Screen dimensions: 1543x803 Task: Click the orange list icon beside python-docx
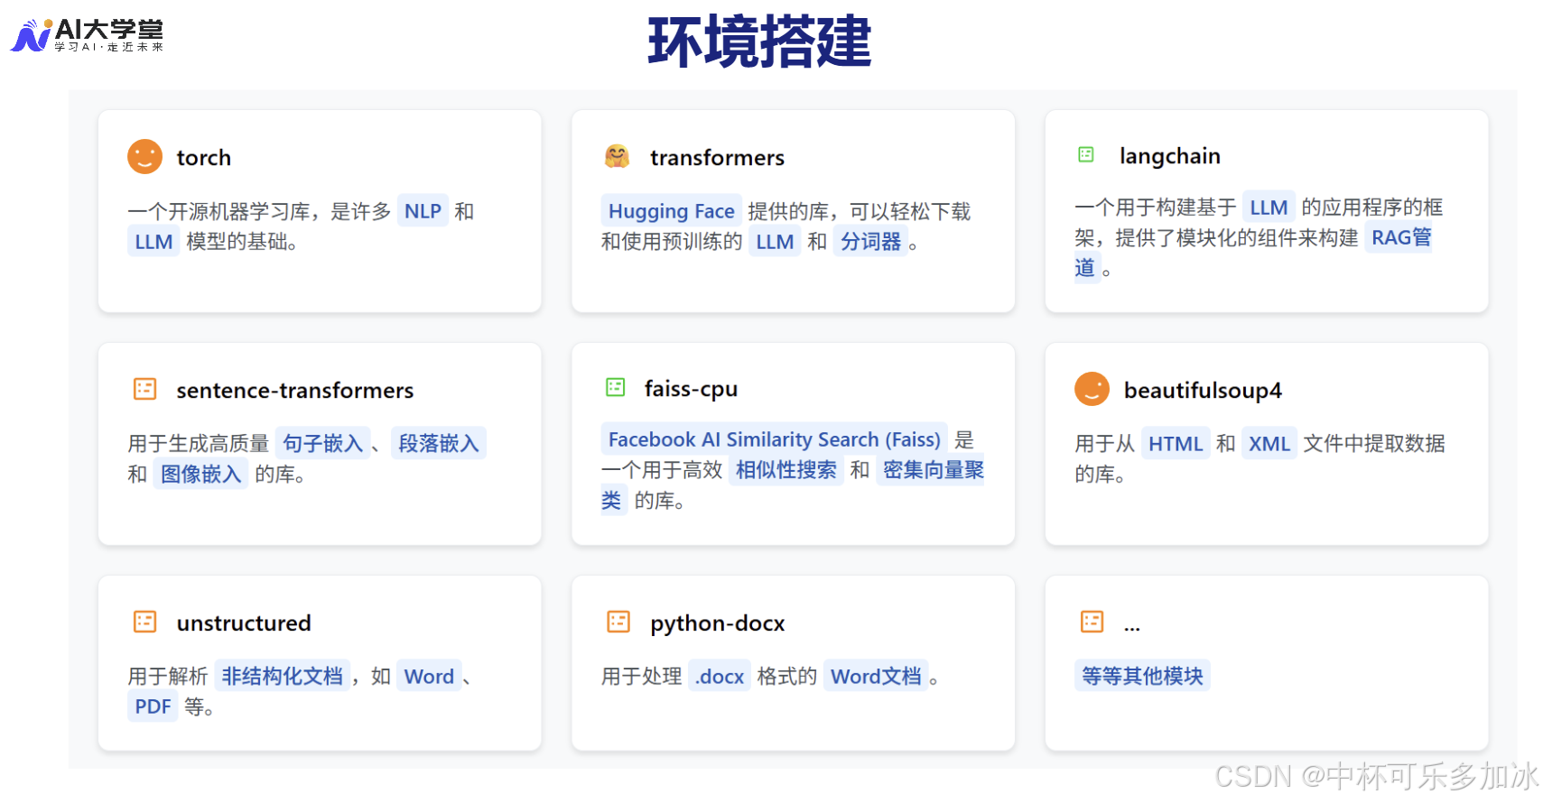tap(618, 622)
